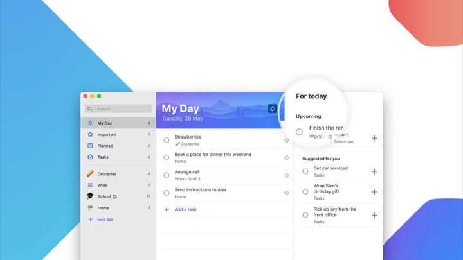Open Send instructions to Alex title
Image resolution: width=463 pixels, height=260 pixels.
[201, 190]
